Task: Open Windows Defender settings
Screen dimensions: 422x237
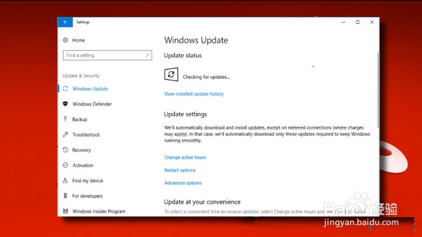Action: click(92, 104)
